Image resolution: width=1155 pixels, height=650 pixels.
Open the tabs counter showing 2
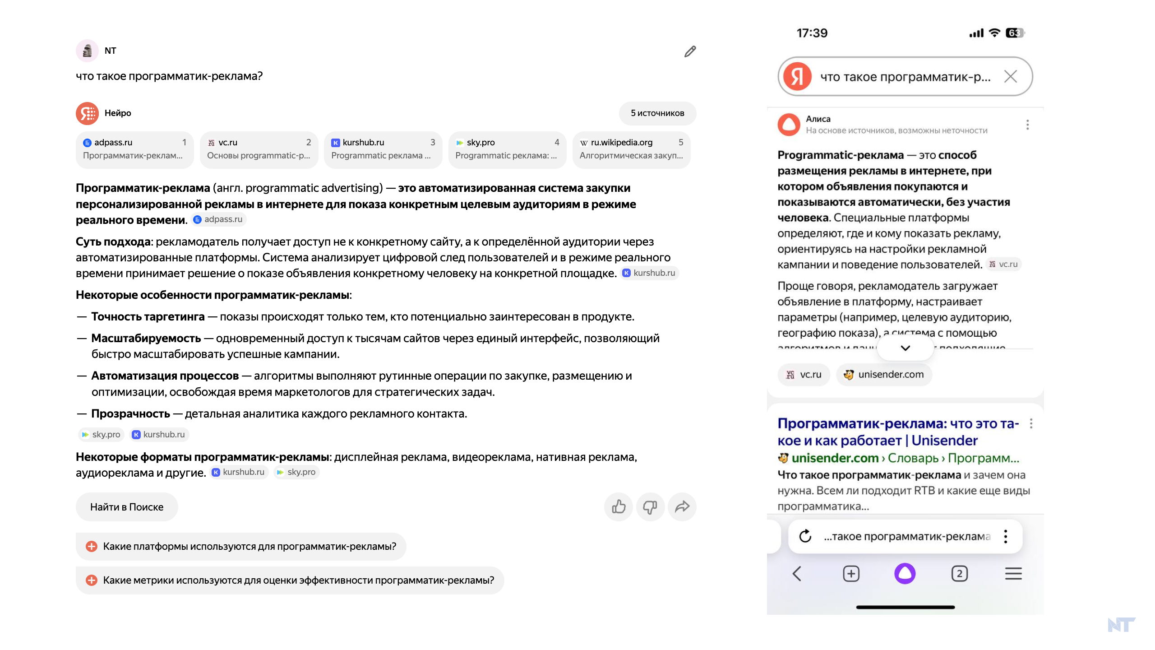point(959,574)
